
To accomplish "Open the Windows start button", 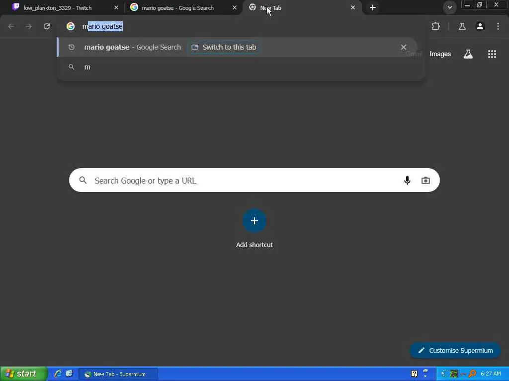I will pos(24,374).
